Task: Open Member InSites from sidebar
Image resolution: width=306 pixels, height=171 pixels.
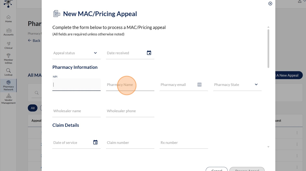Action: [x=8, y=58]
